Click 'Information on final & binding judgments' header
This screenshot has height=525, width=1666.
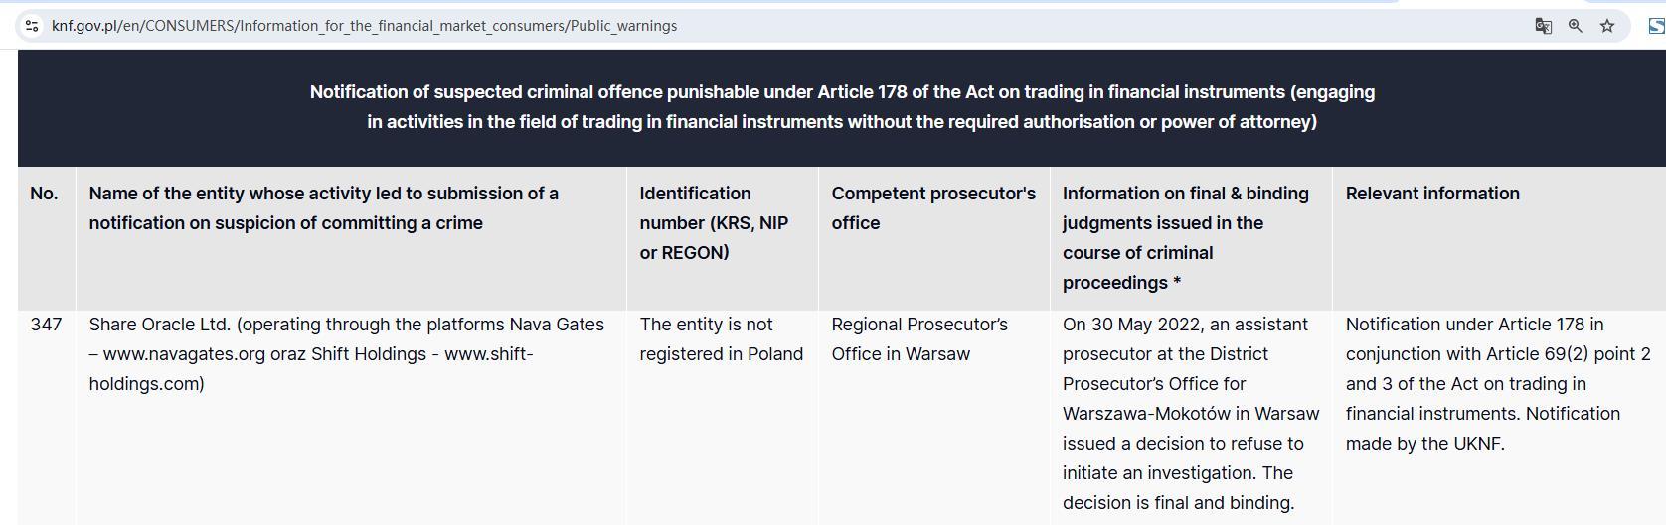tap(1185, 238)
